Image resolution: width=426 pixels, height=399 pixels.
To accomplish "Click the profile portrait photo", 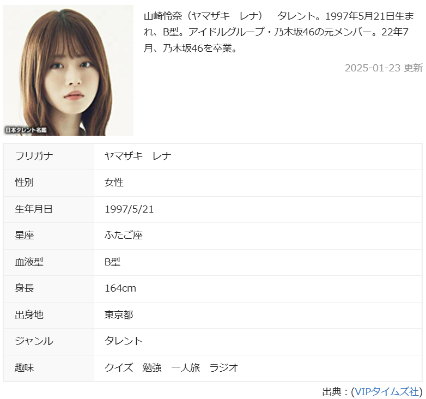I will (x=68, y=70).
